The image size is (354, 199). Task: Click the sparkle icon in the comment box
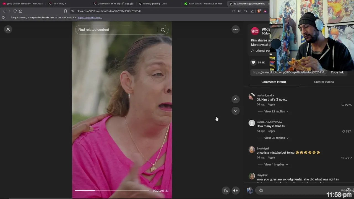tap(261, 190)
